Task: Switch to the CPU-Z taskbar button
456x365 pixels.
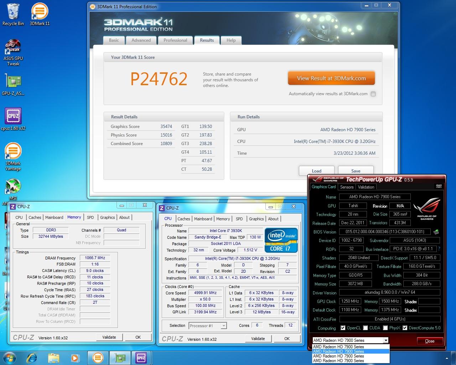Action: tap(141, 358)
